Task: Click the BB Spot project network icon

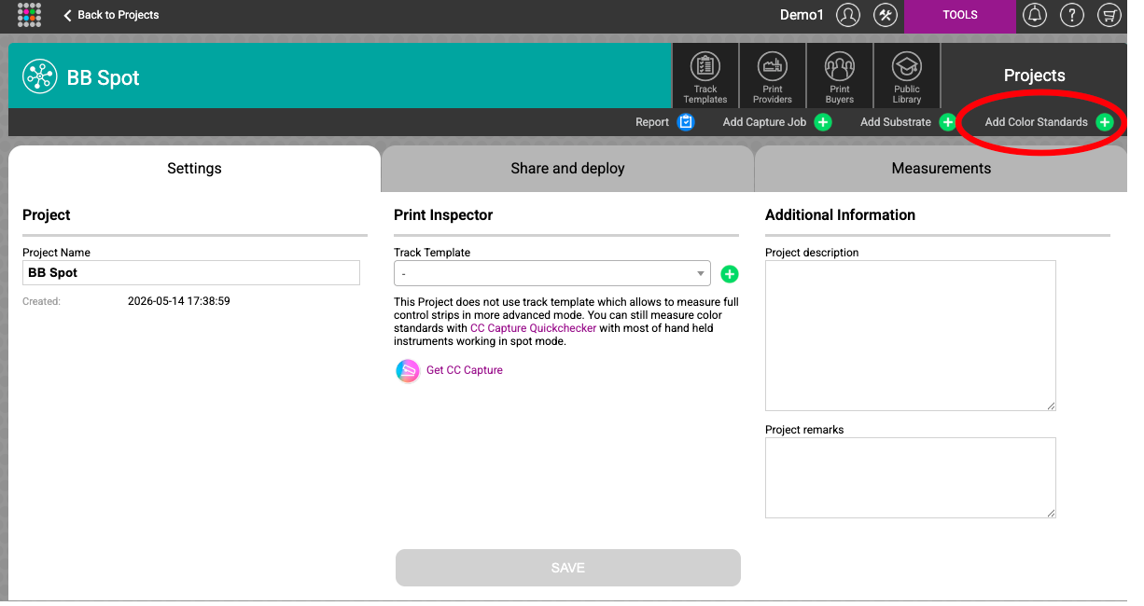Action: click(40, 77)
